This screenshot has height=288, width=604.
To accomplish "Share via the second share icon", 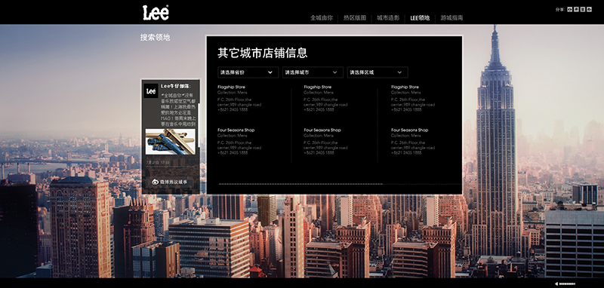I will (576, 10).
